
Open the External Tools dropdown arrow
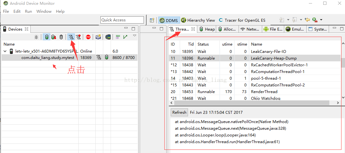point(321,20)
